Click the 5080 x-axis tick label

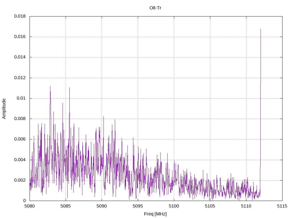tap(30, 206)
